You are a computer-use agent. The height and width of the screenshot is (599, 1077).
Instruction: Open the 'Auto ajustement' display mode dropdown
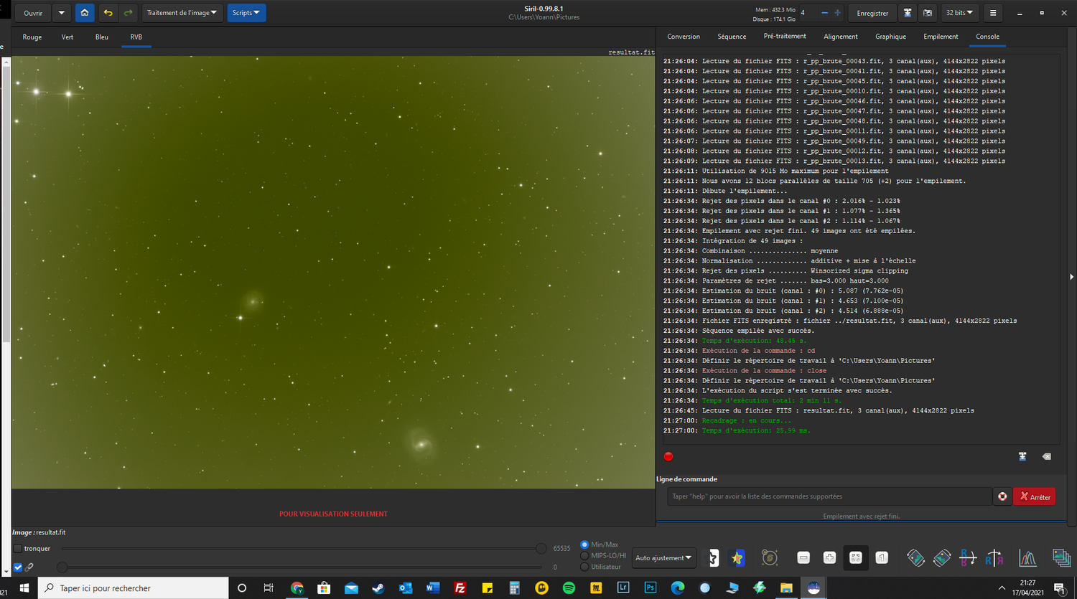coord(663,558)
